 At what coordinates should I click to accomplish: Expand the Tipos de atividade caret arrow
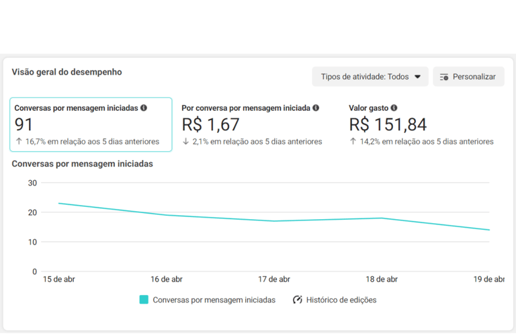417,77
